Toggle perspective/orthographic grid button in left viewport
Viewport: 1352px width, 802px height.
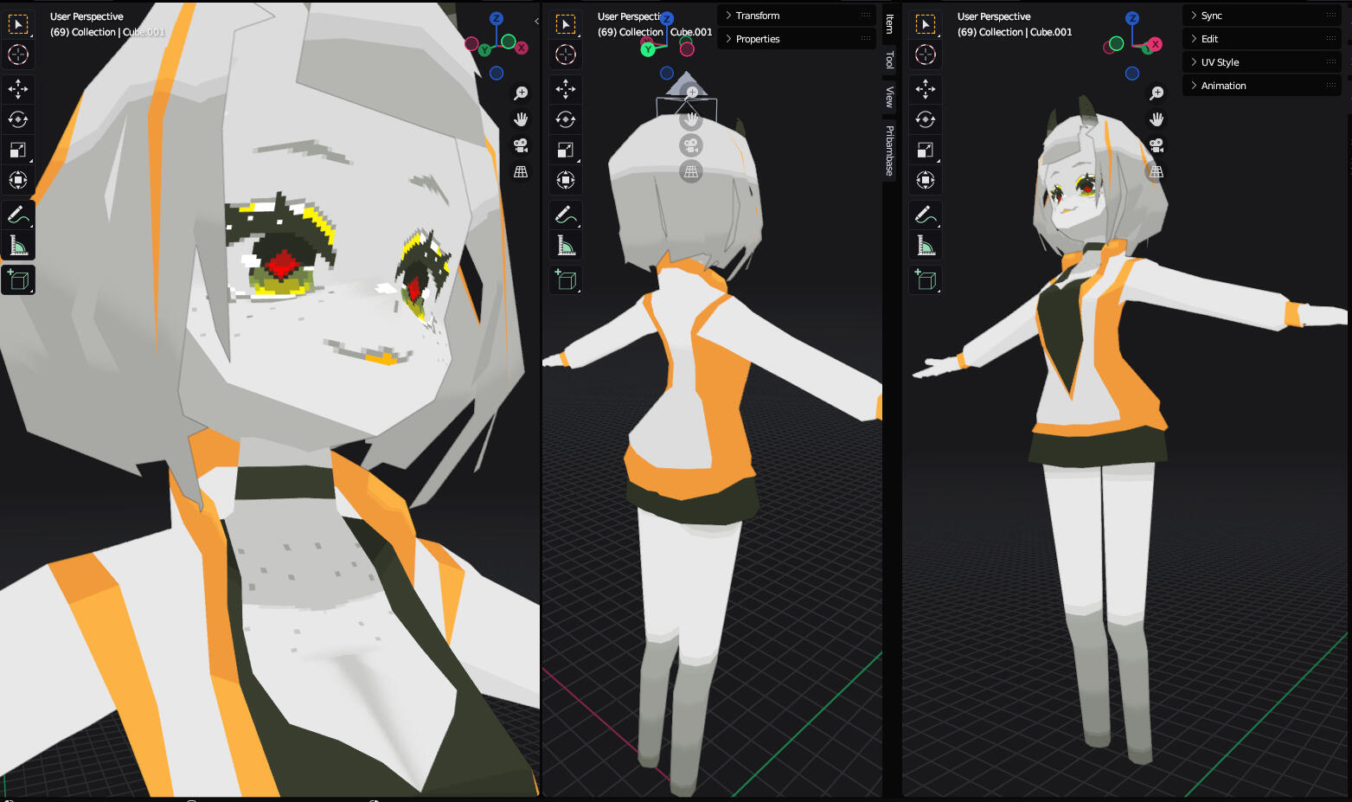coord(521,172)
